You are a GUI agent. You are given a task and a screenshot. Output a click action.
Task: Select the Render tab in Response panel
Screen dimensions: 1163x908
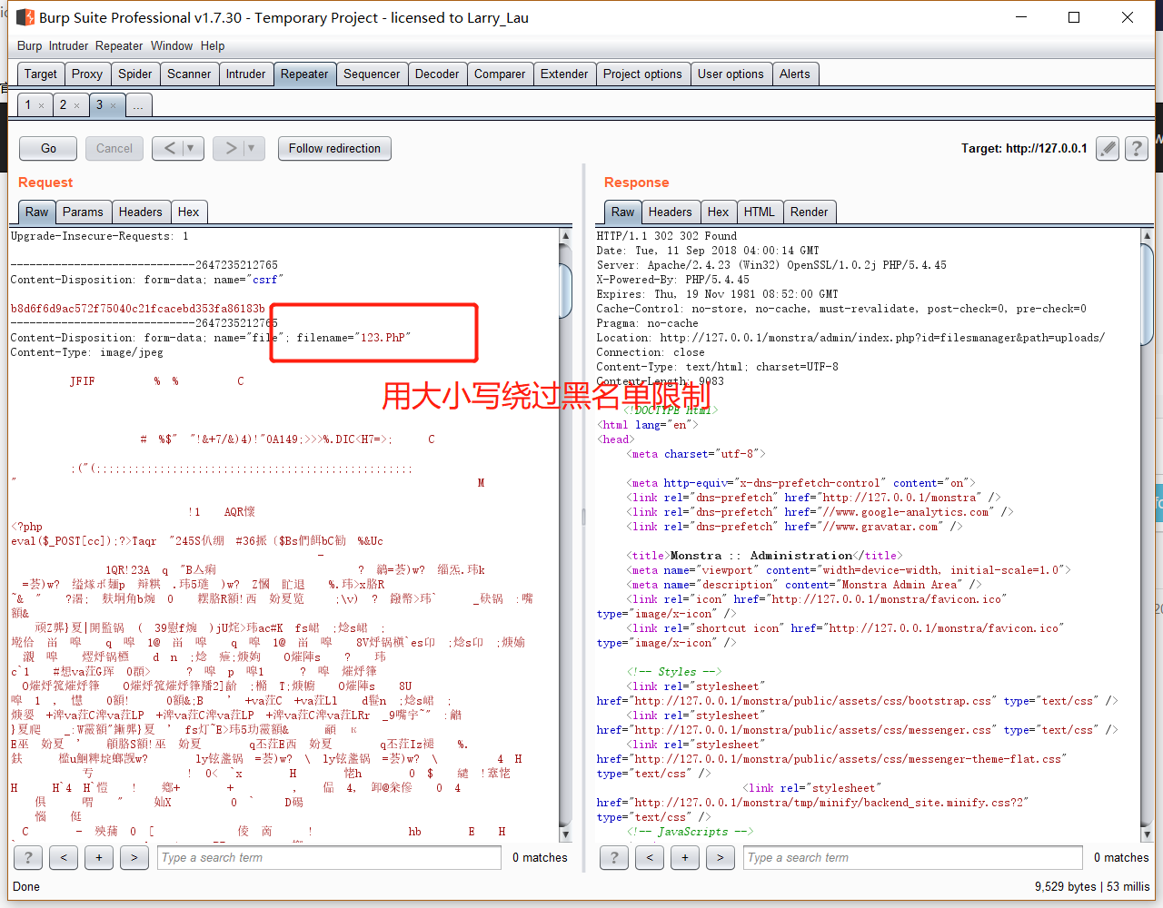[810, 212]
